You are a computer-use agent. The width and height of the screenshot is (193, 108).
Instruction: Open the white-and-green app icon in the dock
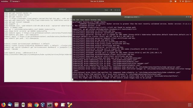[23, 105]
